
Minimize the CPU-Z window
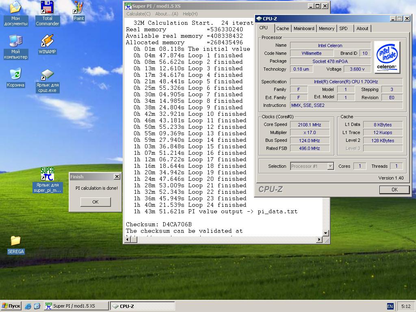(393, 19)
